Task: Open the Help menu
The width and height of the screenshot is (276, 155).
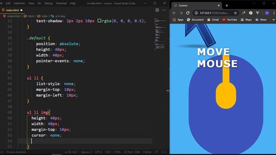Action: pyautogui.click(x=72, y=3)
